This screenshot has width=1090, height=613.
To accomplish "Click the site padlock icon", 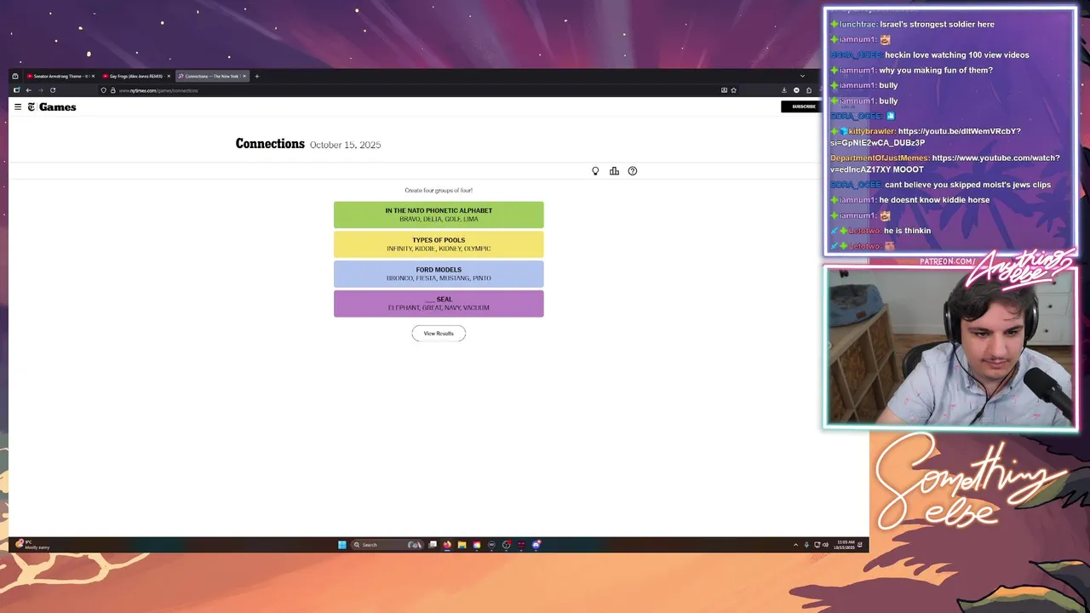I will click(x=112, y=90).
